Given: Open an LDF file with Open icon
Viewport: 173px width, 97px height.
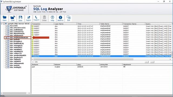Looking at the screenshot, I should click(5, 18).
